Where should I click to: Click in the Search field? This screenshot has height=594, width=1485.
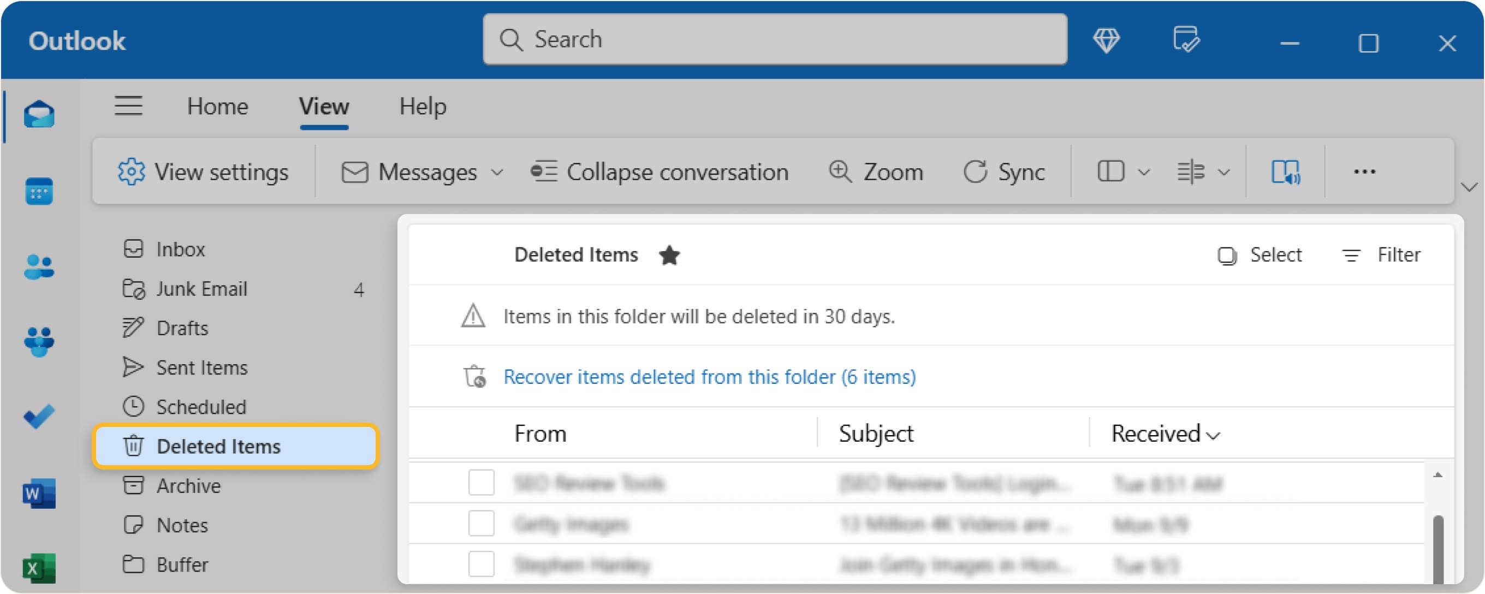775,40
